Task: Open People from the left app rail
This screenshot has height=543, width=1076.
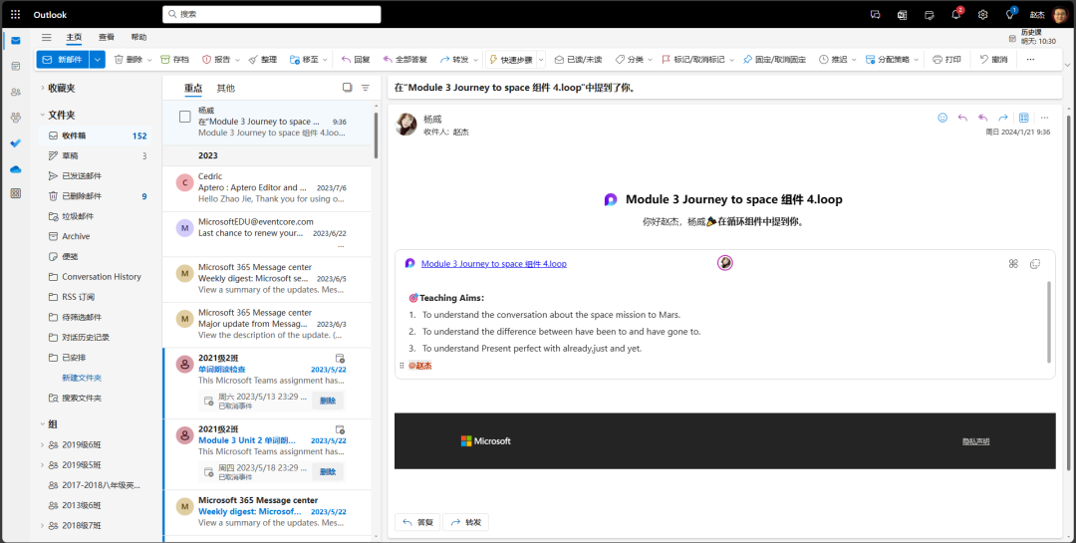Action: pyautogui.click(x=16, y=92)
